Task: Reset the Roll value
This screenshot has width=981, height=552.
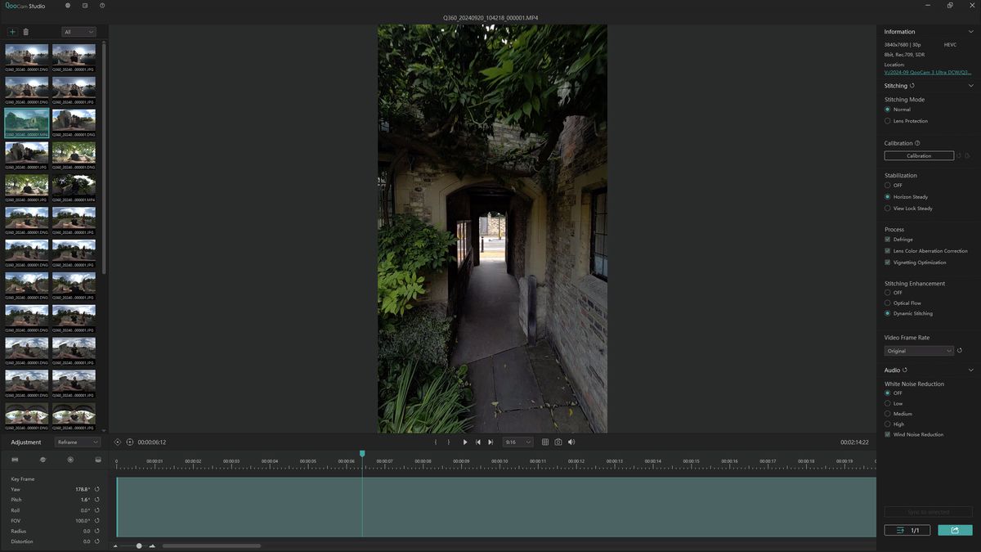Action: click(x=97, y=510)
